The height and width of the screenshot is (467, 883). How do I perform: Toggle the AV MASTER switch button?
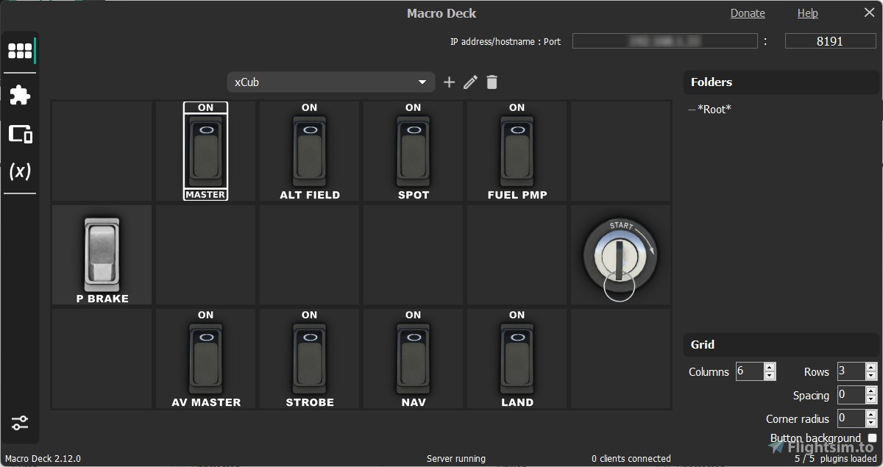[205, 358]
